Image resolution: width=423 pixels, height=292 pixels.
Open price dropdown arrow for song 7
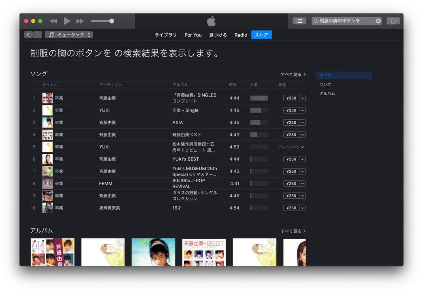(x=302, y=171)
